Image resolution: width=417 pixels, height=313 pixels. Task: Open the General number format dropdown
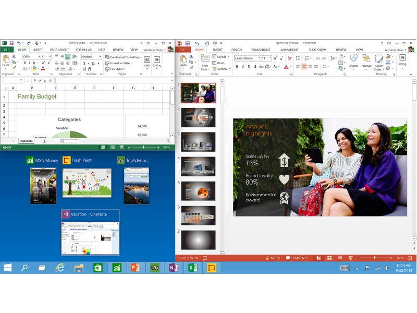pyautogui.click(x=100, y=57)
